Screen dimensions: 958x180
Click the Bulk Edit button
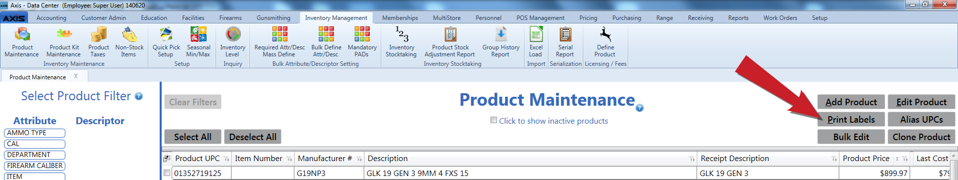click(851, 137)
